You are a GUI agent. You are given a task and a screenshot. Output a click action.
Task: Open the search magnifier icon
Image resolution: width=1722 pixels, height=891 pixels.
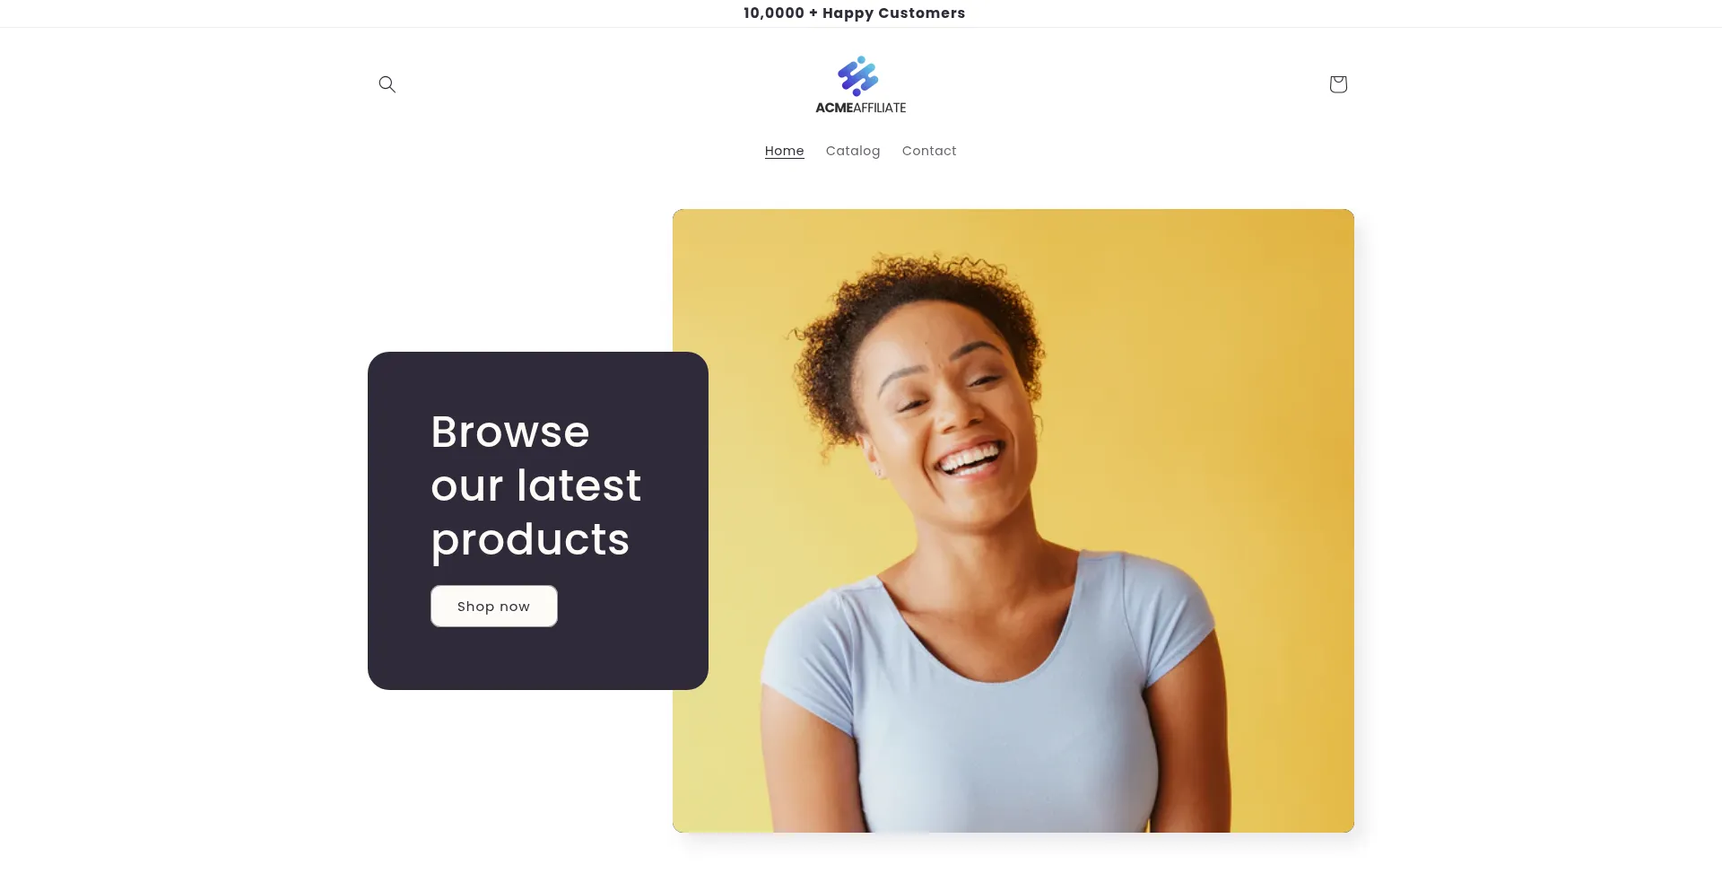(387, 84)
